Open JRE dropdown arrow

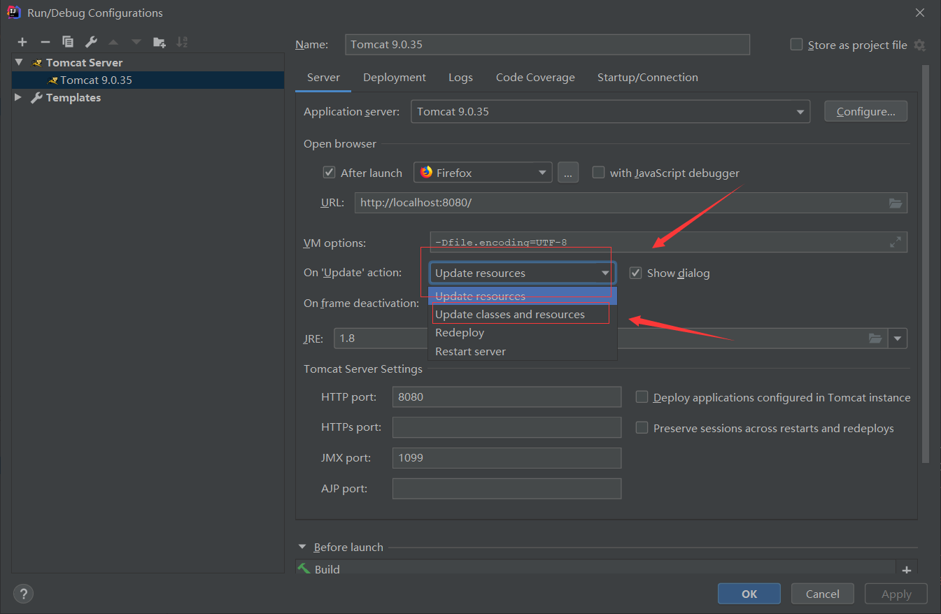[x=898, y=338]
